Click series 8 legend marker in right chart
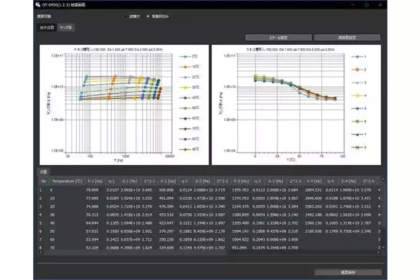Viewport: 420px width, 280px height. coord(356,147)
